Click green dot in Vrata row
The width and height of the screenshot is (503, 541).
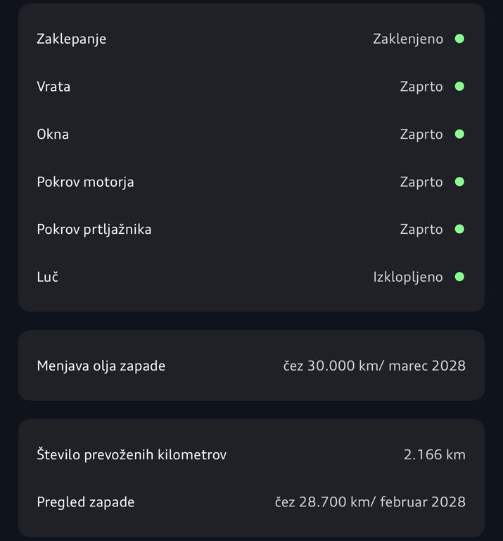(x=459, y=87)
